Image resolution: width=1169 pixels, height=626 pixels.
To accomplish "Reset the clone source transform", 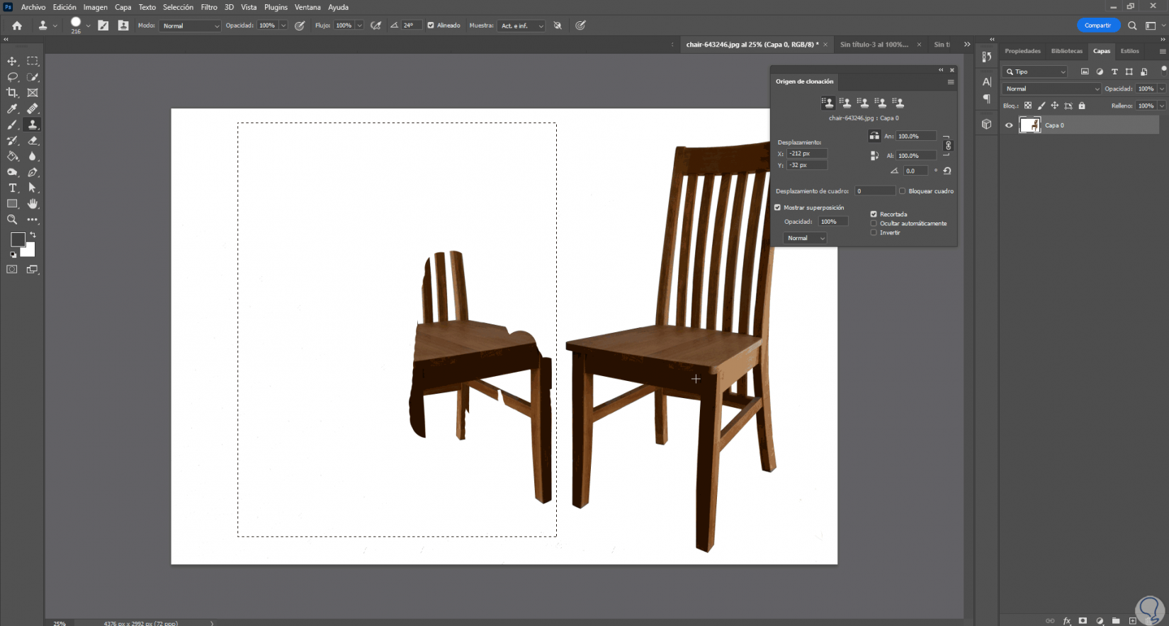I will point(947,171).
